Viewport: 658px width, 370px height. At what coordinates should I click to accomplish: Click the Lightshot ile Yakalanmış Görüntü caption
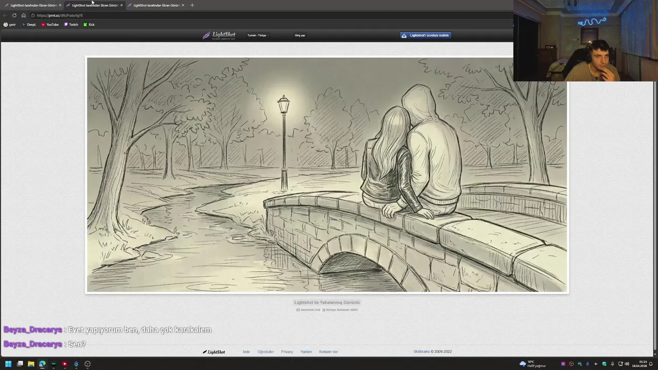tap(327, 303)
